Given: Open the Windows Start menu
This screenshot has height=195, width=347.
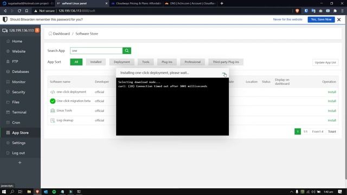Looking at the screenshot, I should [4, 192].
